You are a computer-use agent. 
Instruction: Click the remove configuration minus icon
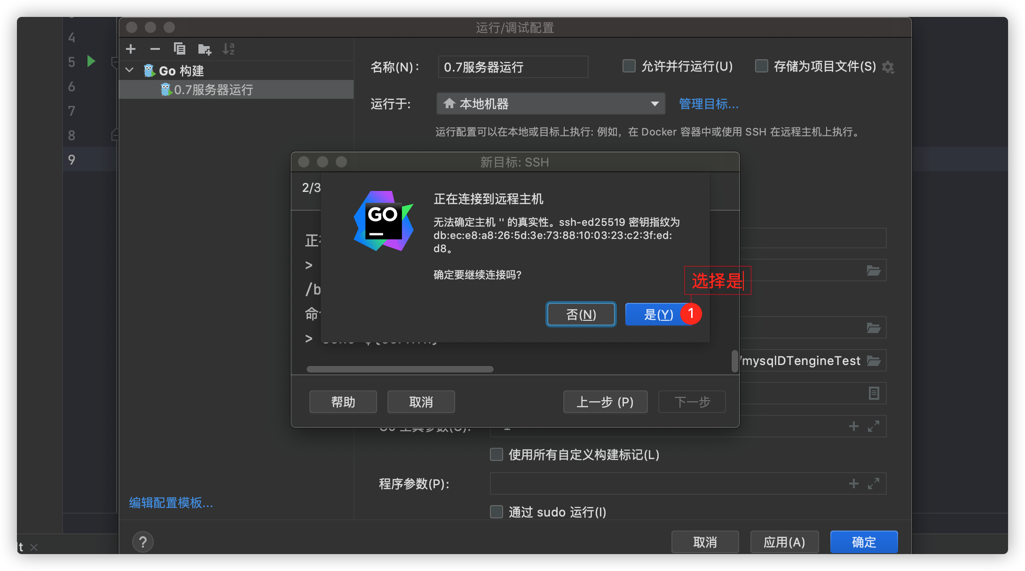coord(155,49)
